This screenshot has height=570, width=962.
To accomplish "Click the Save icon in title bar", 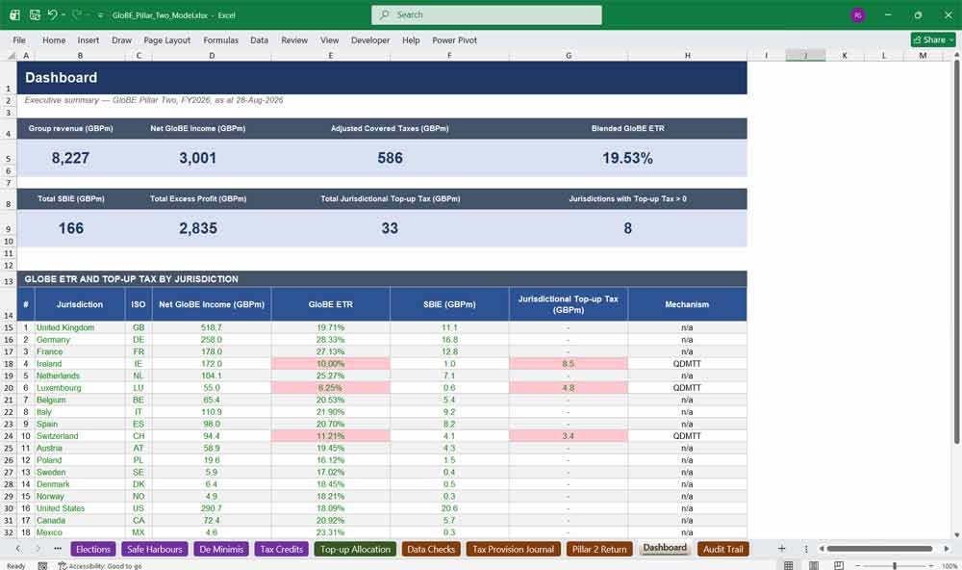I will tap(35, 14).
